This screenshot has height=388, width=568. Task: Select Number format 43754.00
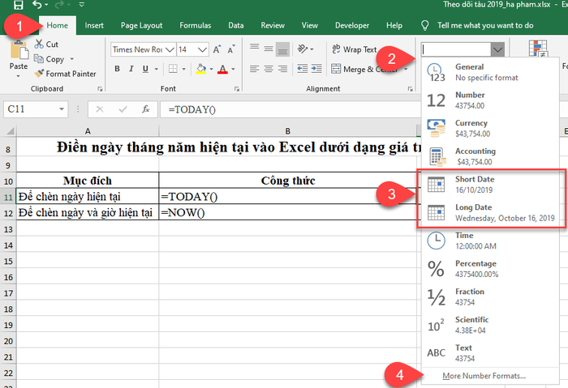(x=489, y=100)
